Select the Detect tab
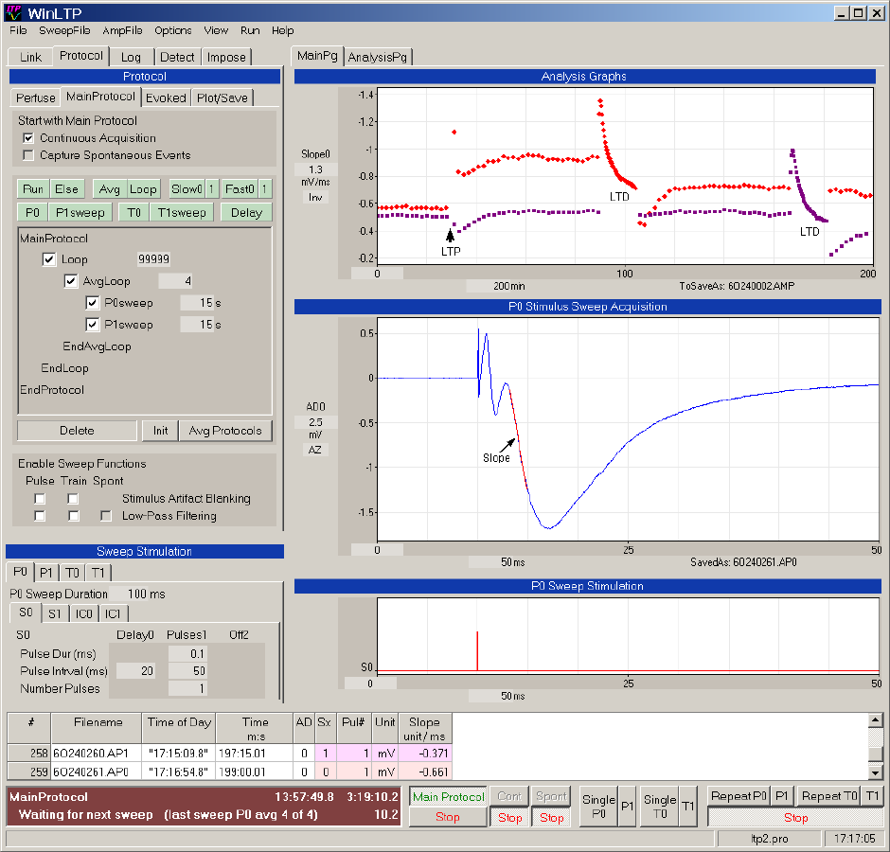 [x=177, y=57]
